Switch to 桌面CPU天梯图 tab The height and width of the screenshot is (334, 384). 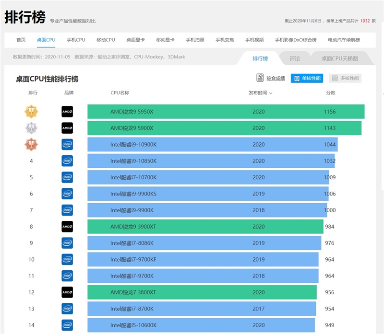(340, 58)
